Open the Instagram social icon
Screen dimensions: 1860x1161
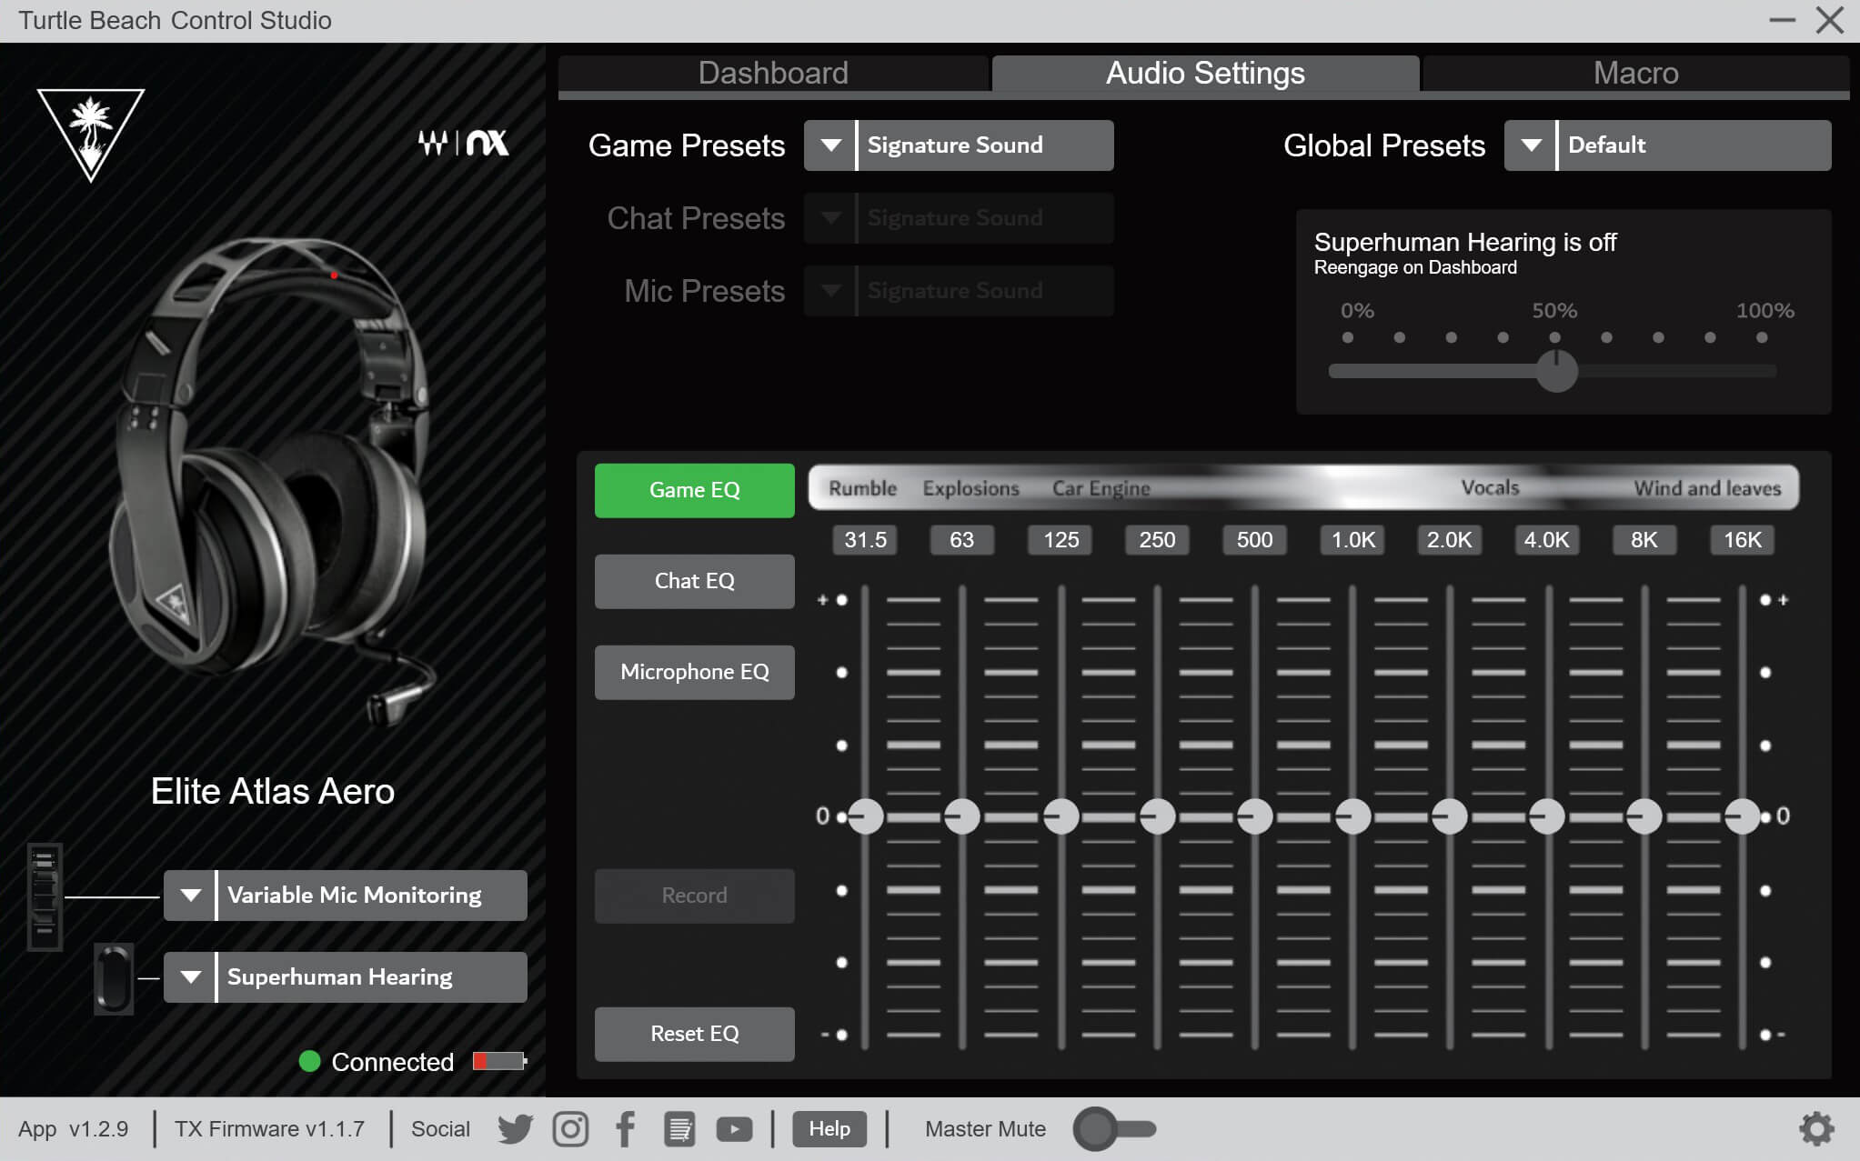pyautogui.click(x=570, y=1129)
